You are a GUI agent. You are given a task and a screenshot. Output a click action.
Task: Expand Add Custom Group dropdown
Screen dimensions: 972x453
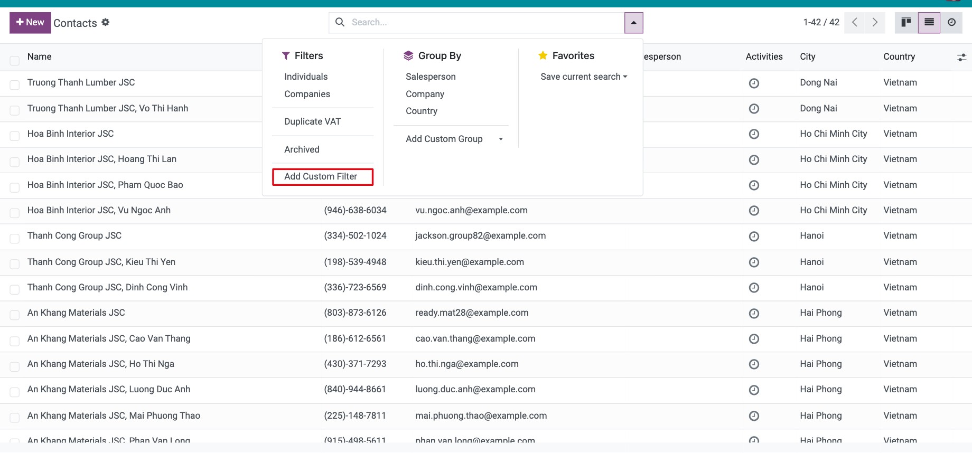tap(454, 139)
